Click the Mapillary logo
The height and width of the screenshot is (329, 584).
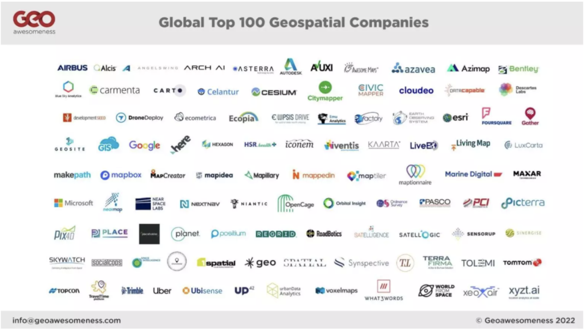point(261,175)
